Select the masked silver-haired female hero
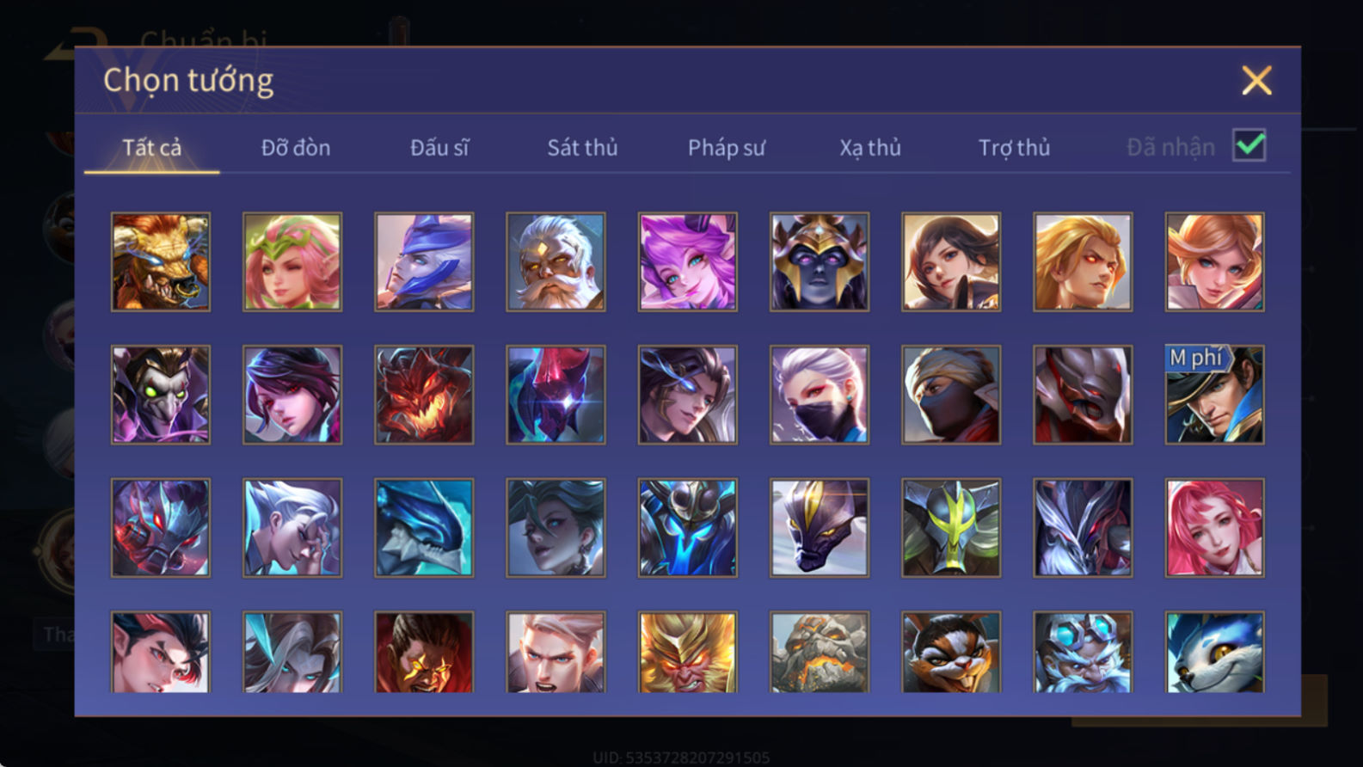The image size is (1363, 767). click(820, 395)
